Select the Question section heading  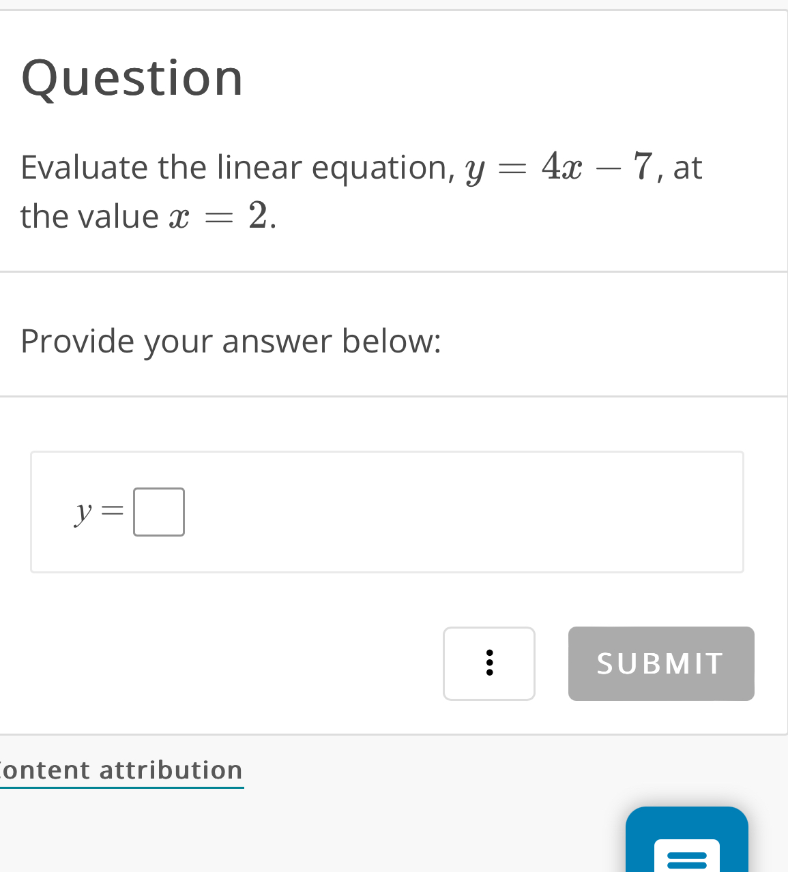pos(132,77)
